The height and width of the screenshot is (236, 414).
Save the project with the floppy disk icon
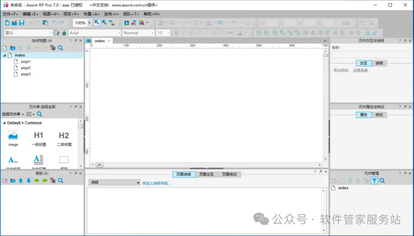[21, 23]
